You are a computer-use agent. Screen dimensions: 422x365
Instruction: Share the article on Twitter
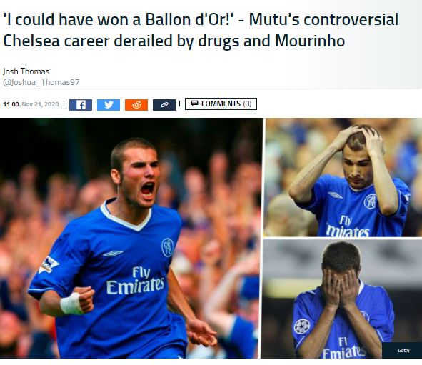click(109, 105)
